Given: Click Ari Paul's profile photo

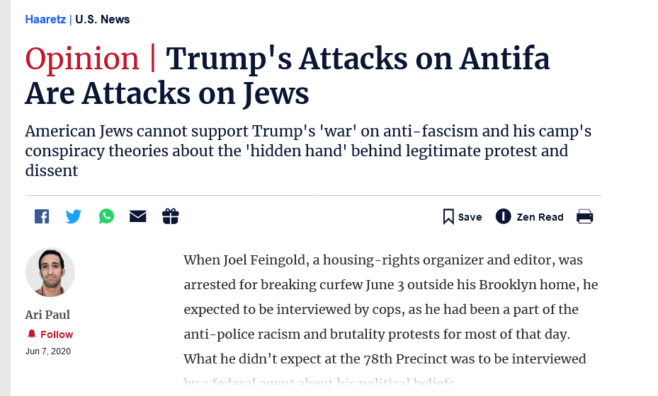Looking at the screenshot, I should (x=50, y=272).
